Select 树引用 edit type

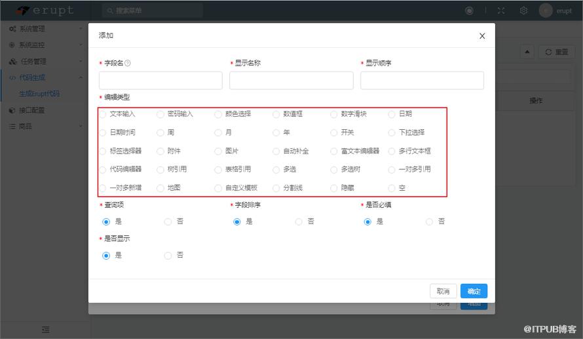[160, 170]
